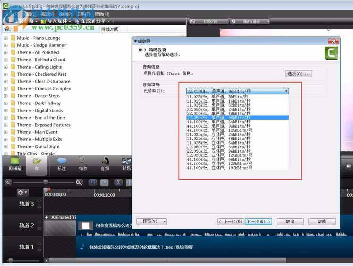Click the track height slider handle
This screenshot has height=266, width=353.
(10, 261)
